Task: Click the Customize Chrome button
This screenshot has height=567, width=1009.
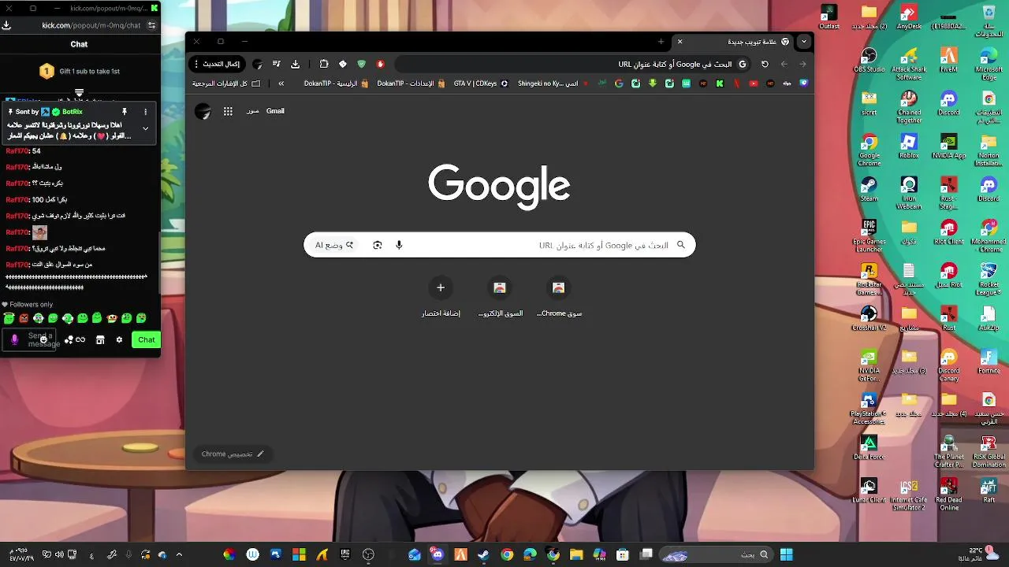Action: (x=233, y=454)
